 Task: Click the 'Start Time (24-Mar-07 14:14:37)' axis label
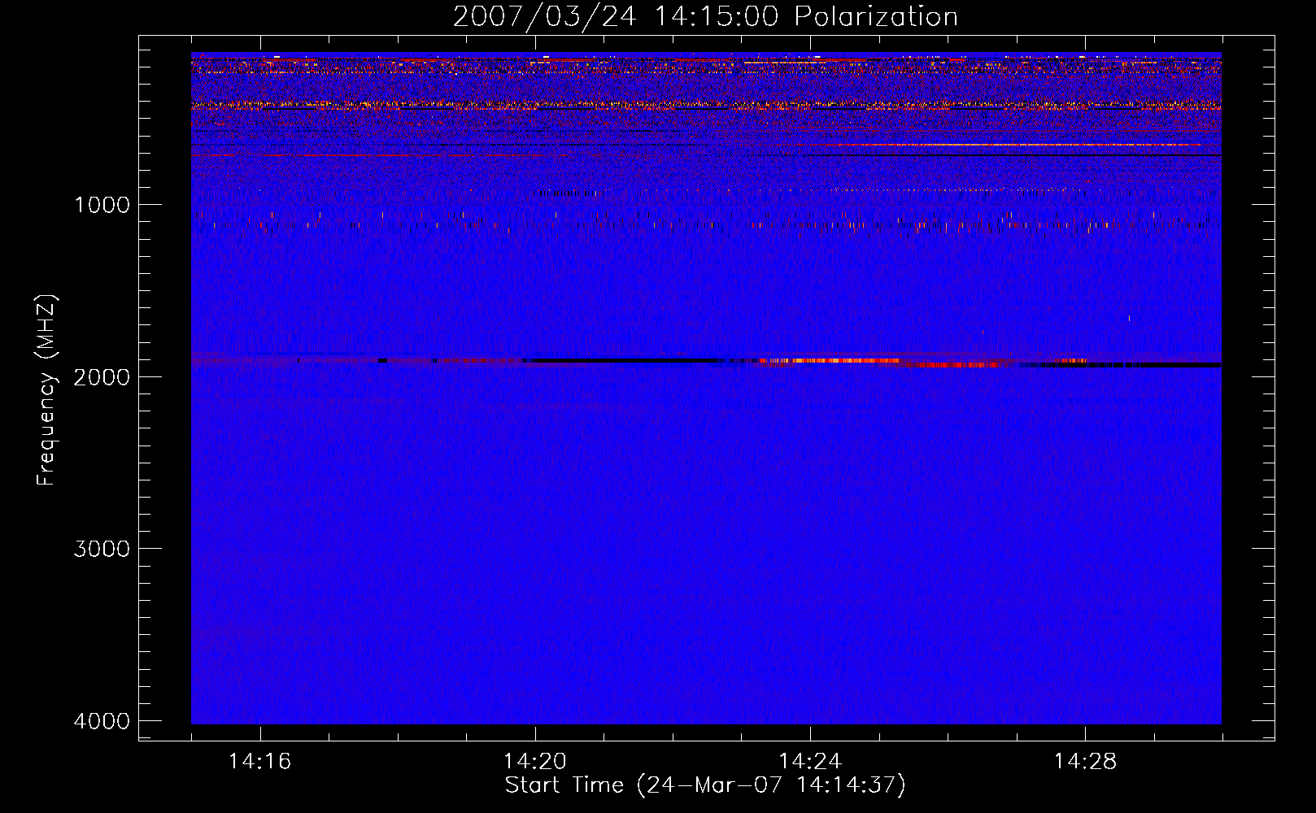pos(705,785)
